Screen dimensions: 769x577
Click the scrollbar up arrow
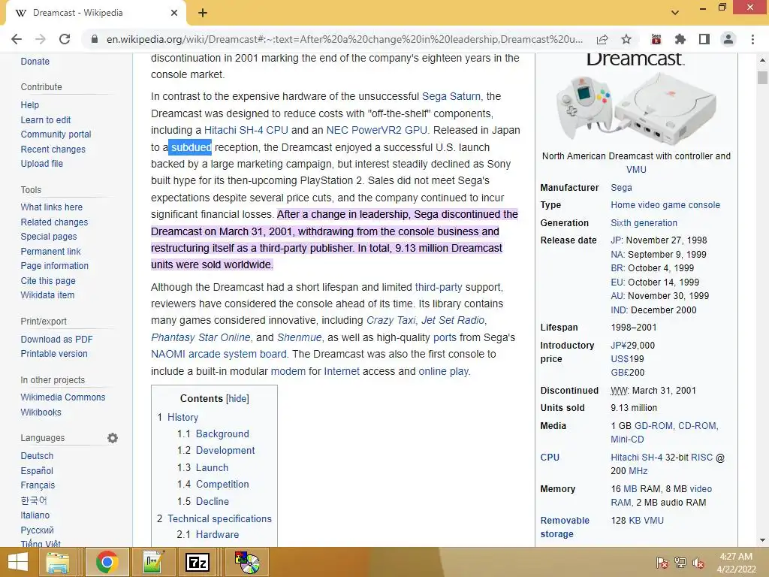[x=762, y=60]
